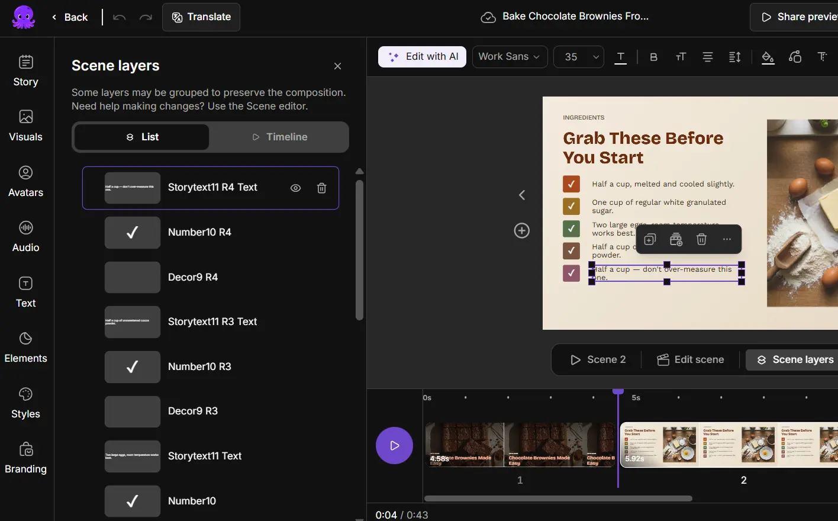Play Scene 2 preview
This screenshot has width=838, height=521.
[598, 359]
